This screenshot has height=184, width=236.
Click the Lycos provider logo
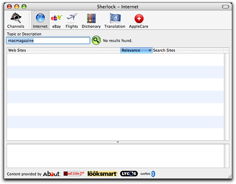click(129, 173)
